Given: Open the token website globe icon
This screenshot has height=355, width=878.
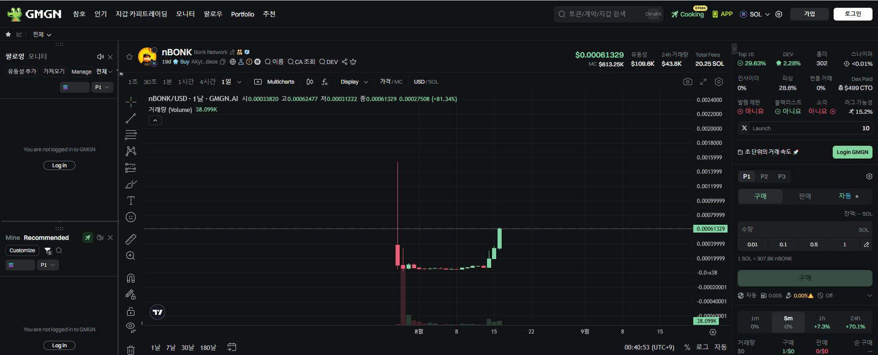Looking at the screenshot, I should pyautogui.click(x=233, y=62).
